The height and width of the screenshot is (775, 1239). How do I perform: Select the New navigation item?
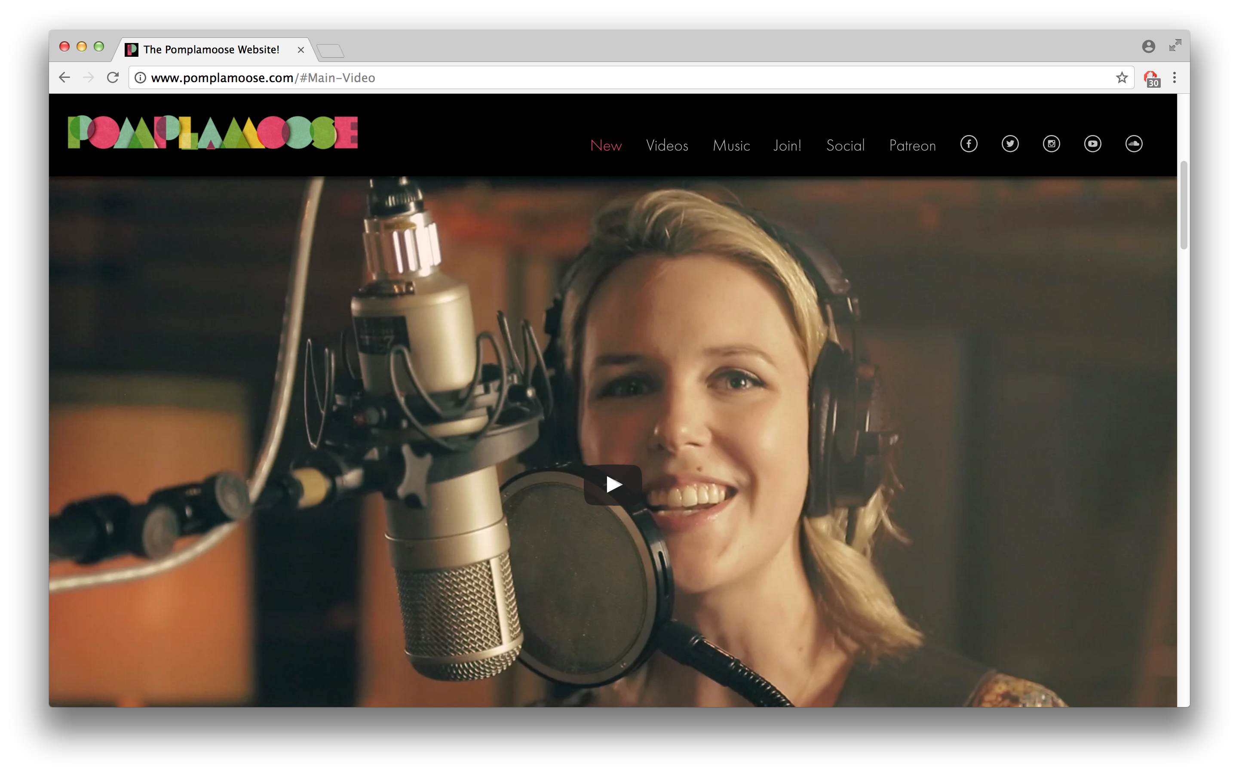point(606,145)
